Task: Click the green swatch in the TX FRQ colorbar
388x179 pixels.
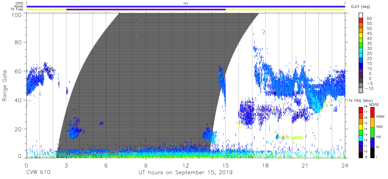Action: coord(360,132)
